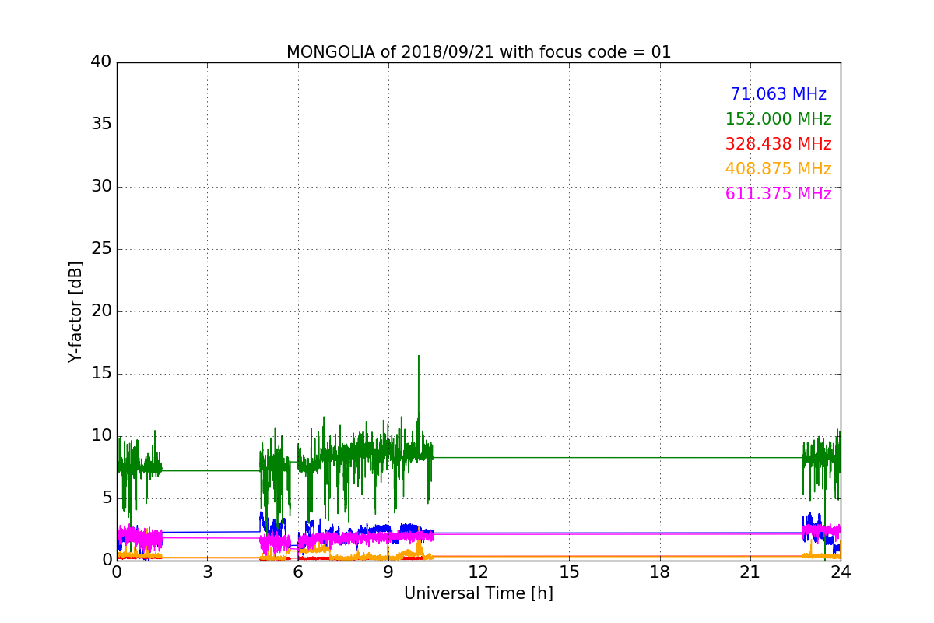Click y-axis tick label 15
The width and height of the screenshot is (934, 623).
(x=101, y=374)
